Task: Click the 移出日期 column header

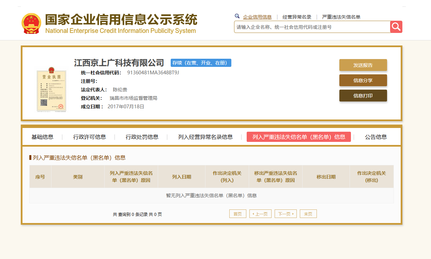Action: 326,177
